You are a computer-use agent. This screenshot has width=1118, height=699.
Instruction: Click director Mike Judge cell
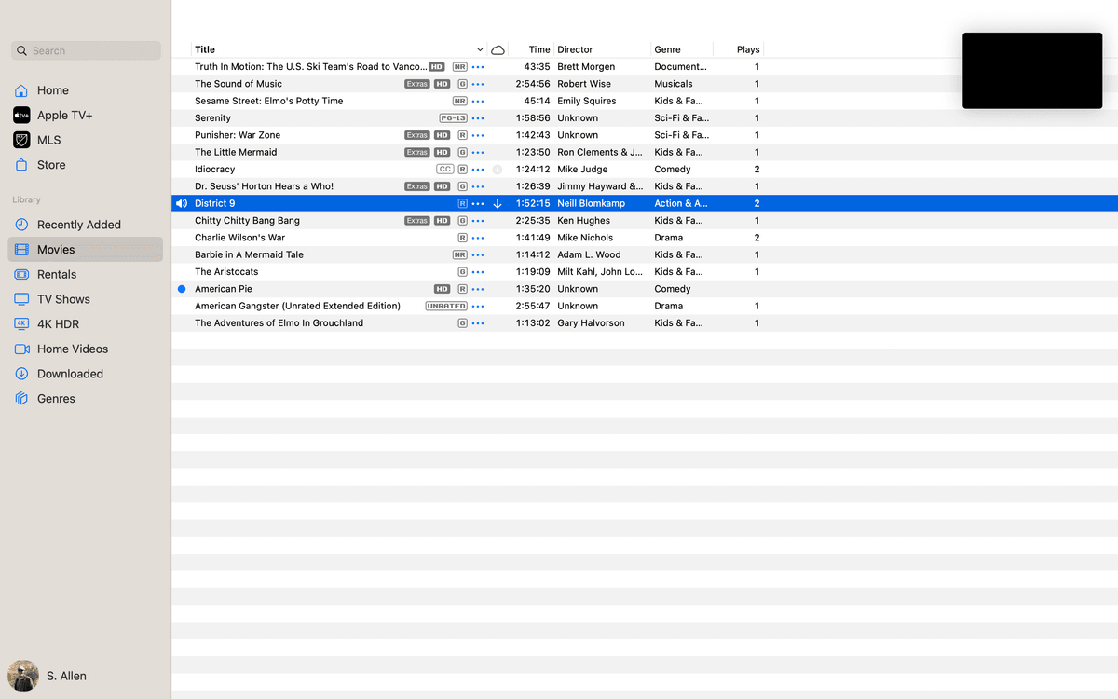(582, 170)
